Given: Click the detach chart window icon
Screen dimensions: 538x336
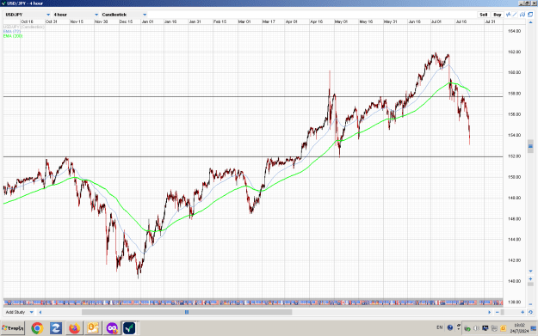Looking at the screenshot, I should coord(530,15).
